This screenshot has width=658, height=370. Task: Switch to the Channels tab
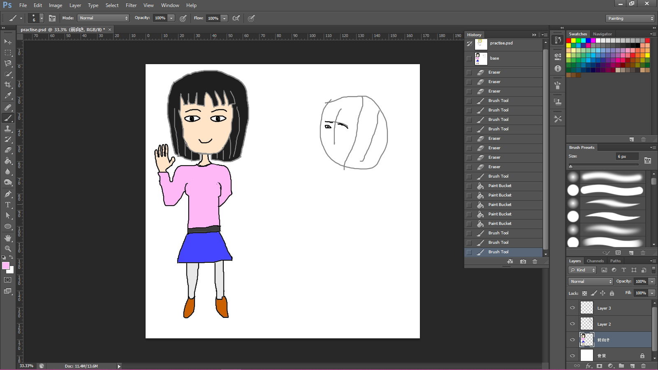coord(595,261)
